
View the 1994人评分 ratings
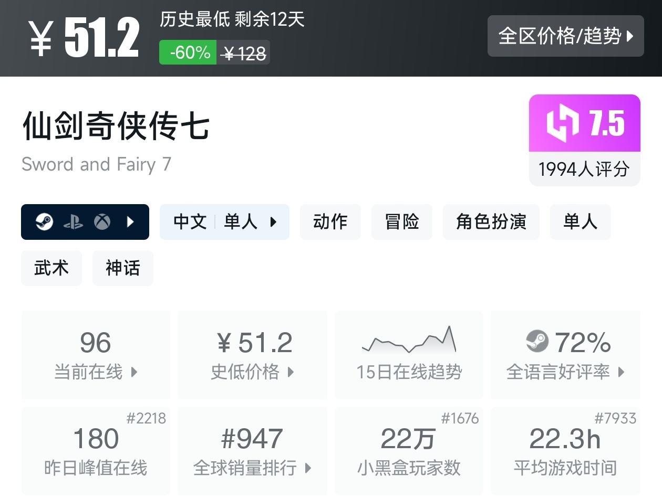pos(584,169)
